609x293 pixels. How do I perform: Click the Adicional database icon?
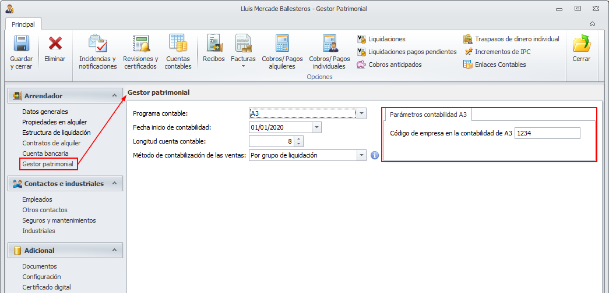coord(17,251)
